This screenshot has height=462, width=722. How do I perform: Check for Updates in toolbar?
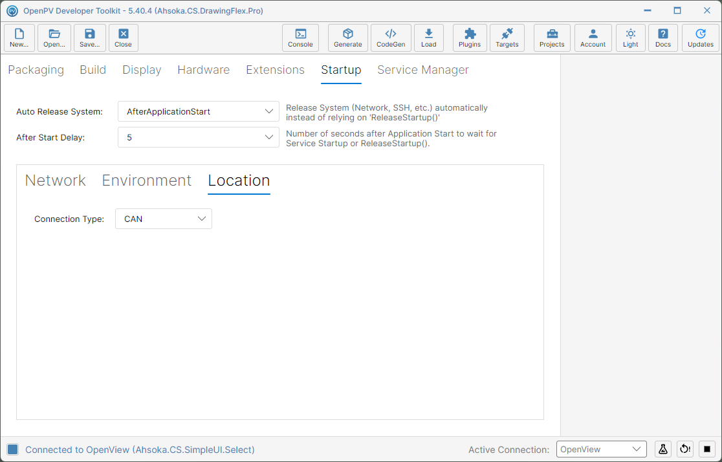click(701, 38)
